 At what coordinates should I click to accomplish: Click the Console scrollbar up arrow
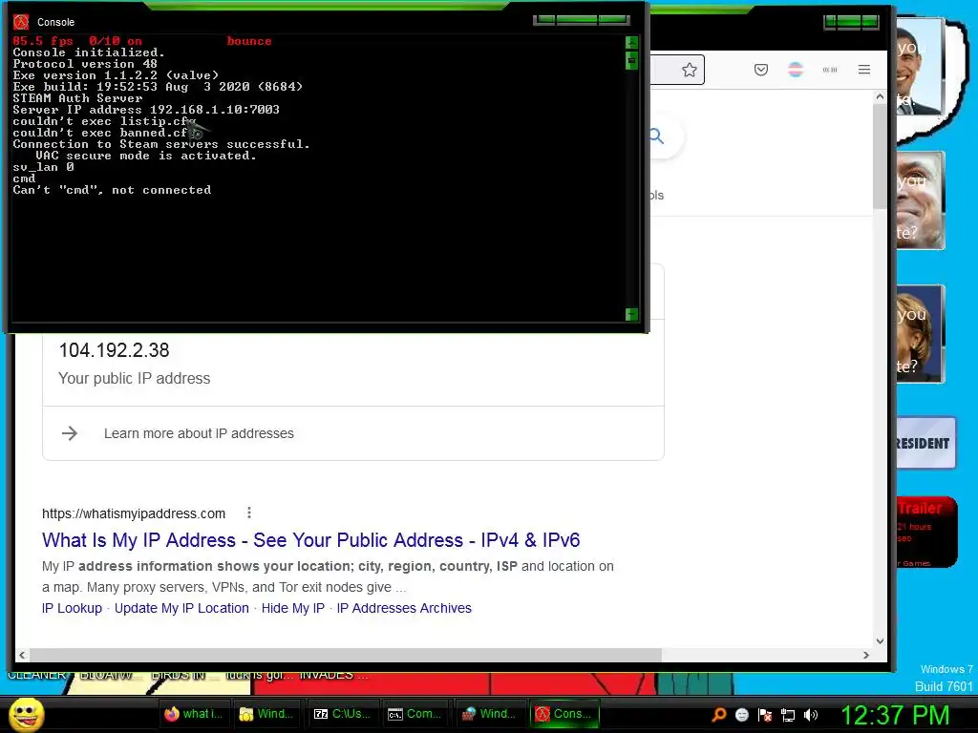pyautogui.click(x=631, y=42)
